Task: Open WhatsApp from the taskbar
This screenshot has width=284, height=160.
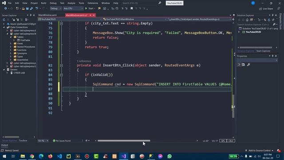Action: click(170, 156)
